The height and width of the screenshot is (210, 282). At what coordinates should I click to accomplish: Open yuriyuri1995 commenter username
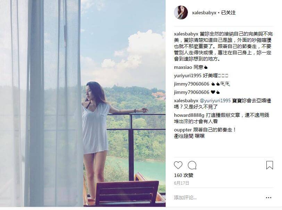188,76
